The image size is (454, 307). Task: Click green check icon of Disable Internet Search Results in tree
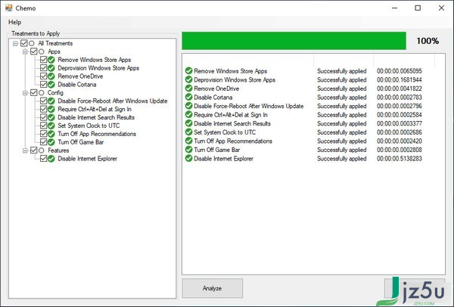coord(51,117)
